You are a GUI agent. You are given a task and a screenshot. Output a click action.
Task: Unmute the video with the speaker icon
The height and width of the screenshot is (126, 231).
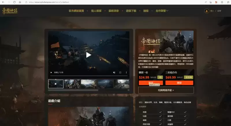[114, 72]
